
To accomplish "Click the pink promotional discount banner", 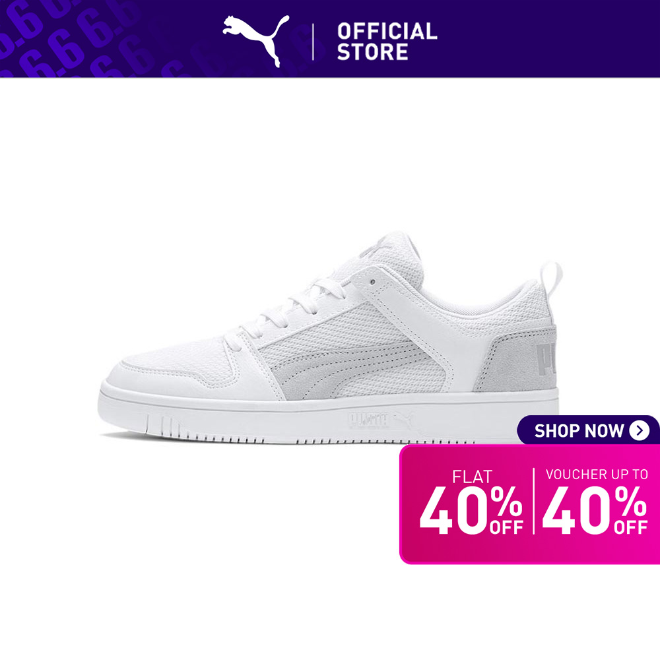I will click(529, 504).
